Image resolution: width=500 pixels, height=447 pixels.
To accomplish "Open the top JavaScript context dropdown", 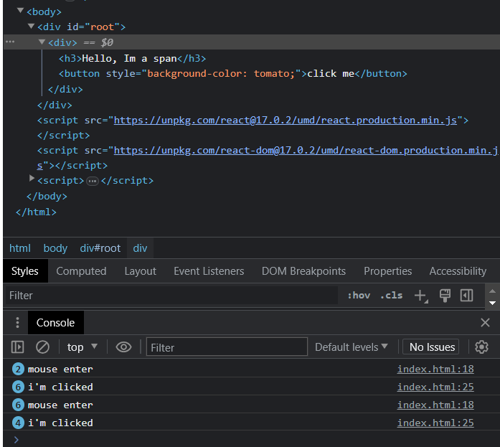I will [x=82, y=347].
